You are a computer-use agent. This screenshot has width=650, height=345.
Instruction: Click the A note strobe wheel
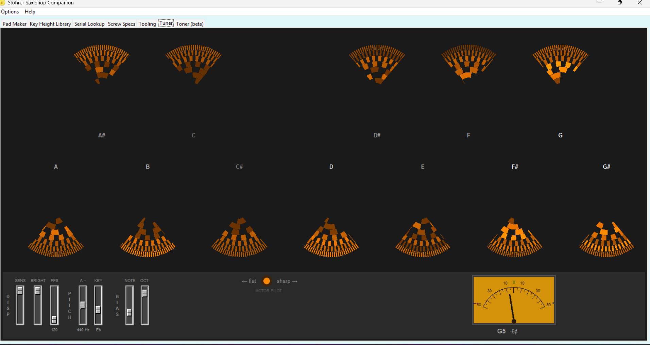56,238
